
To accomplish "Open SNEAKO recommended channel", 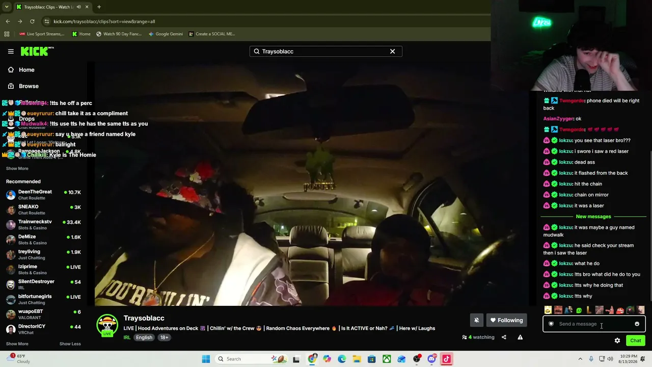I will pyautogui.click(x=44, y=209).
